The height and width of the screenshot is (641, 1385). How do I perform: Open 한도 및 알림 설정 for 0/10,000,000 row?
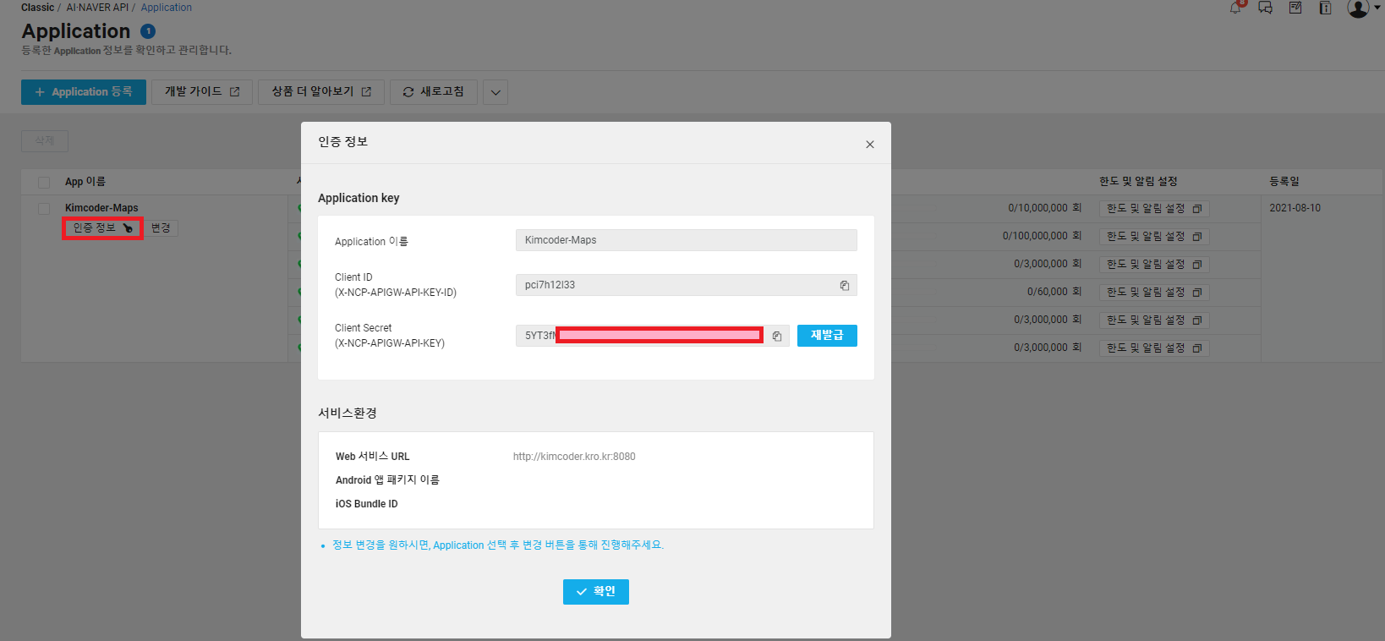(1154, 208)
